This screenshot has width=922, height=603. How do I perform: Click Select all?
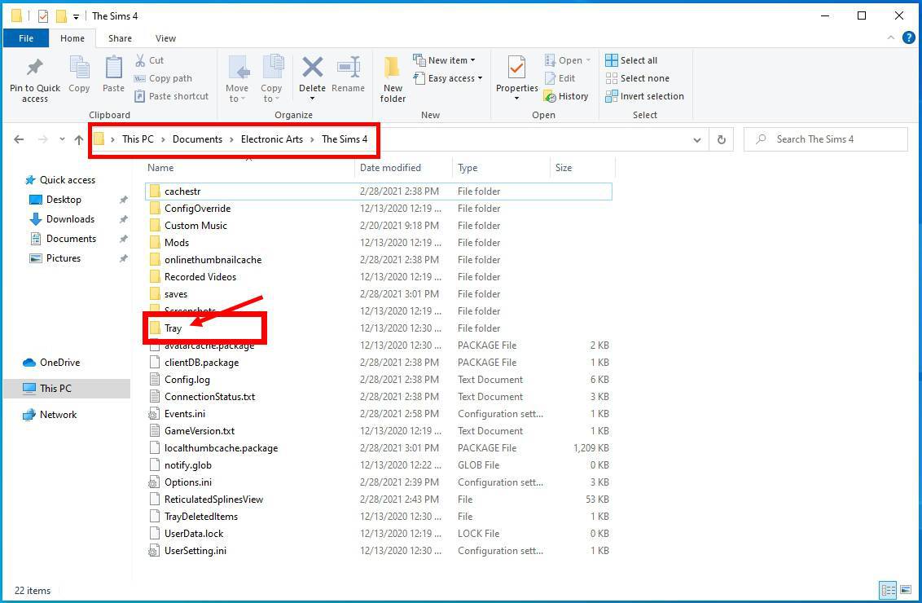click(x=631, y=60)
